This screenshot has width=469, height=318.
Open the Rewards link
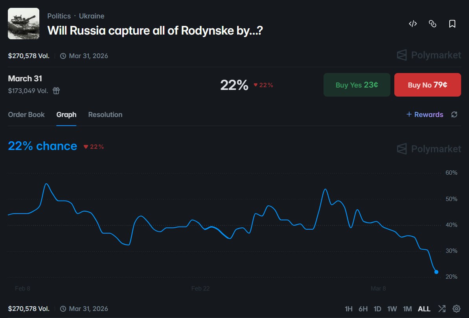click(x=425, y=114)
